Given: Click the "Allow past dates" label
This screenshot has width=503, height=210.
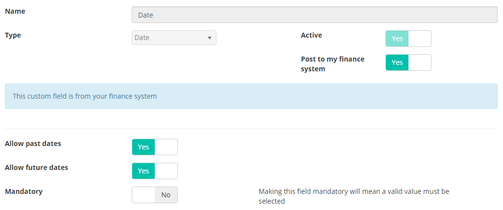Looking at the screenshot, I should point(33,144).
